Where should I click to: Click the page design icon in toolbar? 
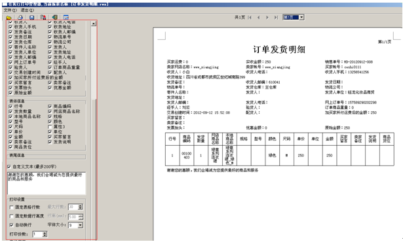[x=43, y=18]
